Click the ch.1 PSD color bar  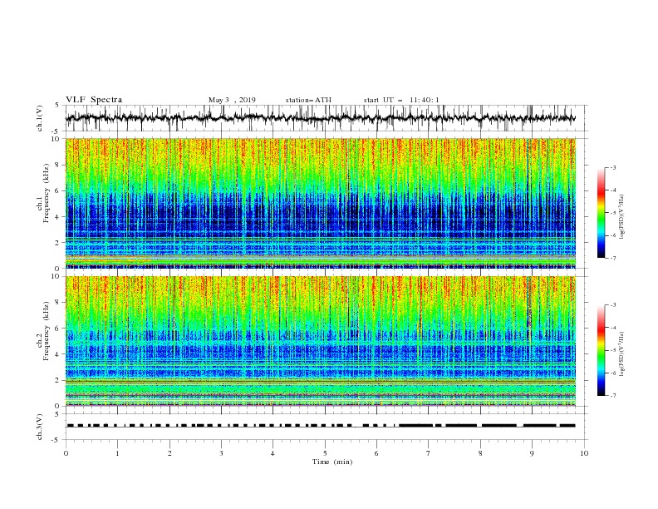tap(602, 213)
